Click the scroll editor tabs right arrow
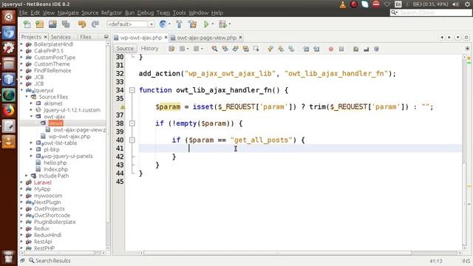The image size is (473, 266). coord(449,38)
